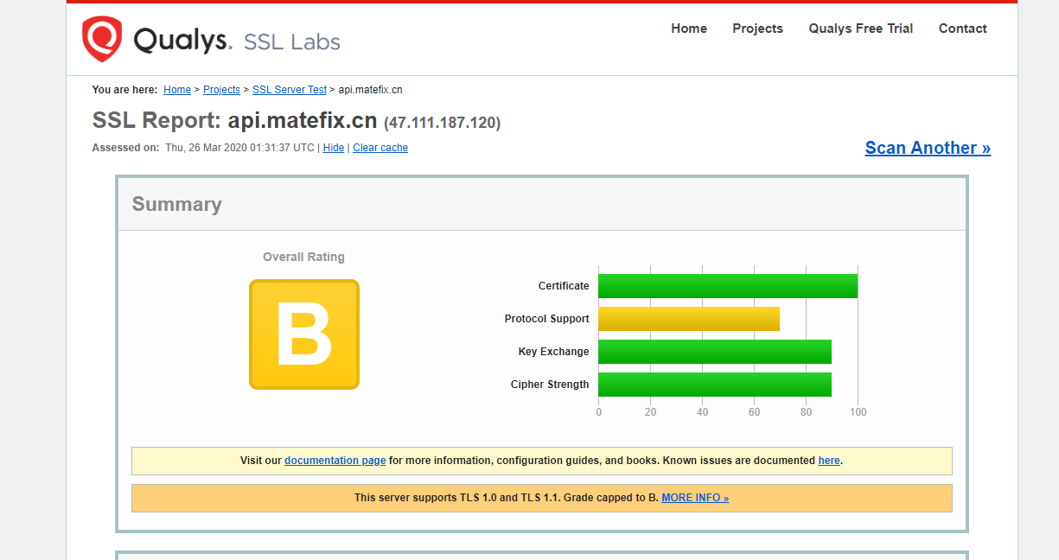The height and width of the screenshot is (560, 1059).
Task: Select the Cipher Strength chart label
Action: (x=550, y=385)
